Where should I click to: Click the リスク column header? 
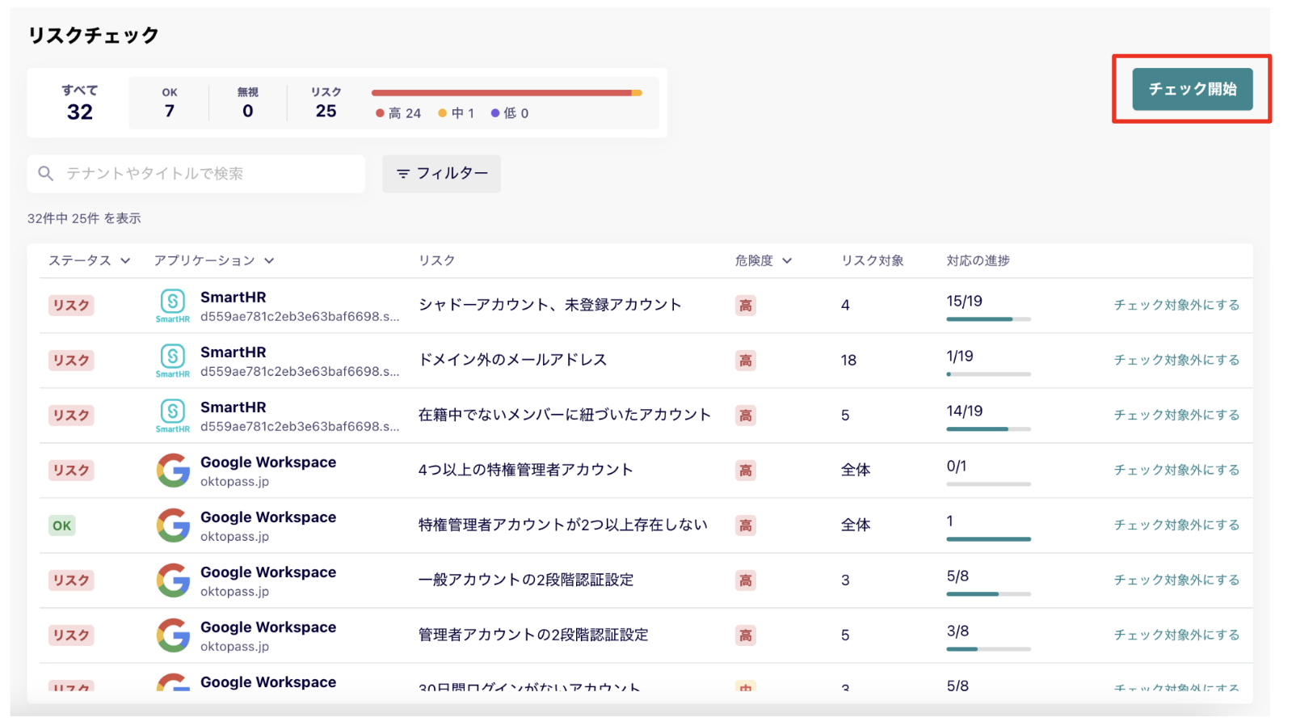tap(436, 260)
